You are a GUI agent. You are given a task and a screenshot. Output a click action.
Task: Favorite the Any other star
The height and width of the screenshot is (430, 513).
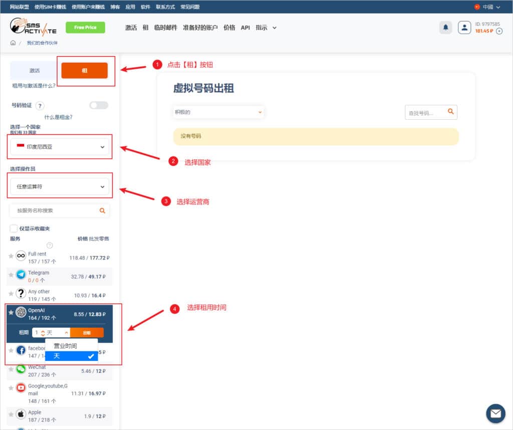(x=11, y=294)
